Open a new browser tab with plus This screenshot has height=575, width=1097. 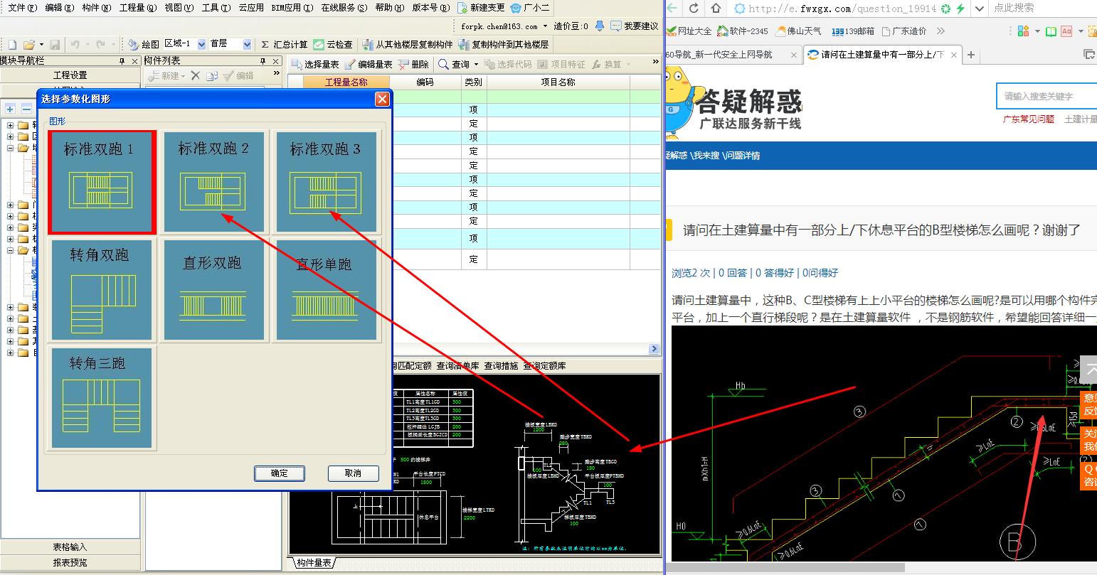coord(970,55)
